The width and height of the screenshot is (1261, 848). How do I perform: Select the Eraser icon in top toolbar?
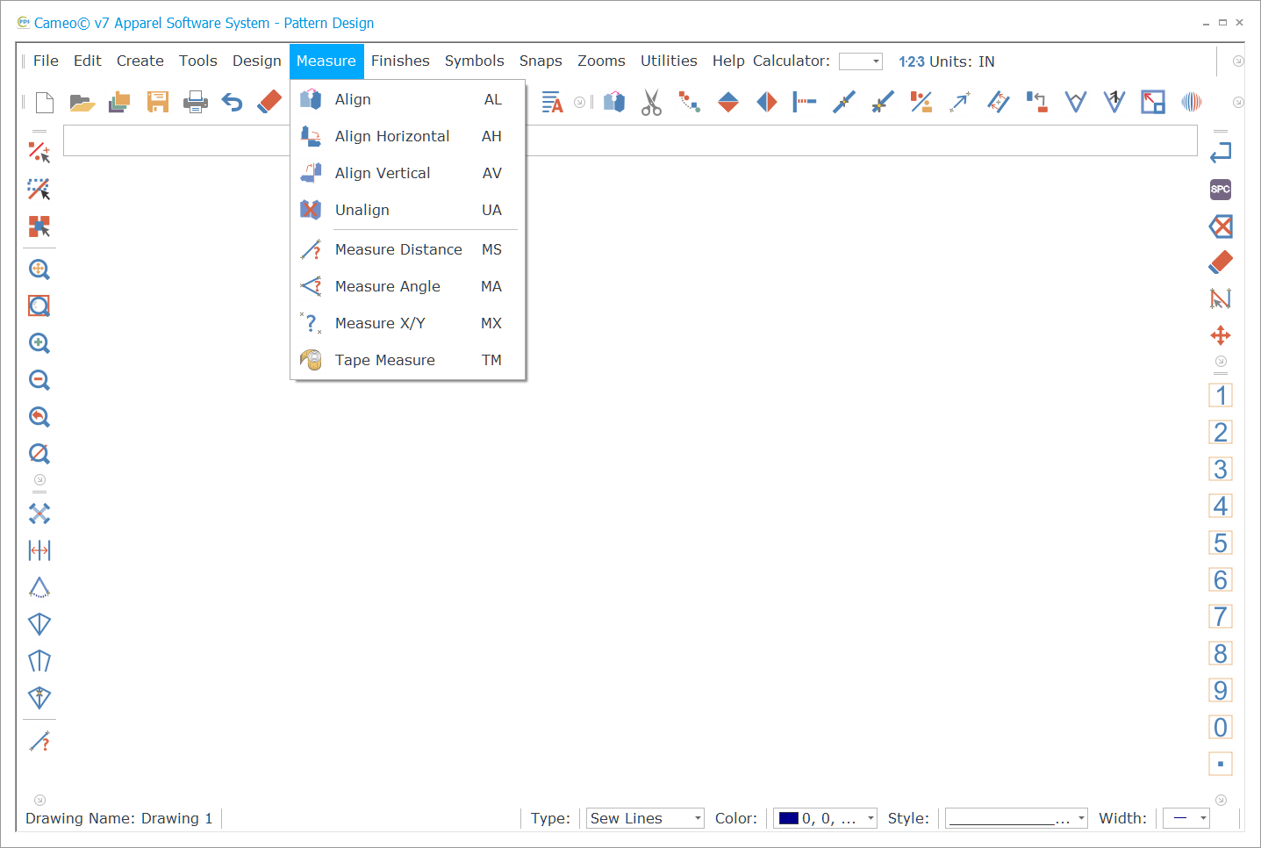[269, 102]
